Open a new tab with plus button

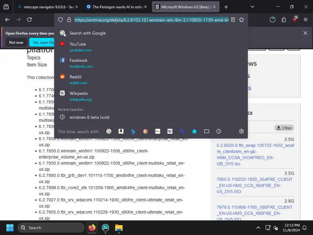226,7
